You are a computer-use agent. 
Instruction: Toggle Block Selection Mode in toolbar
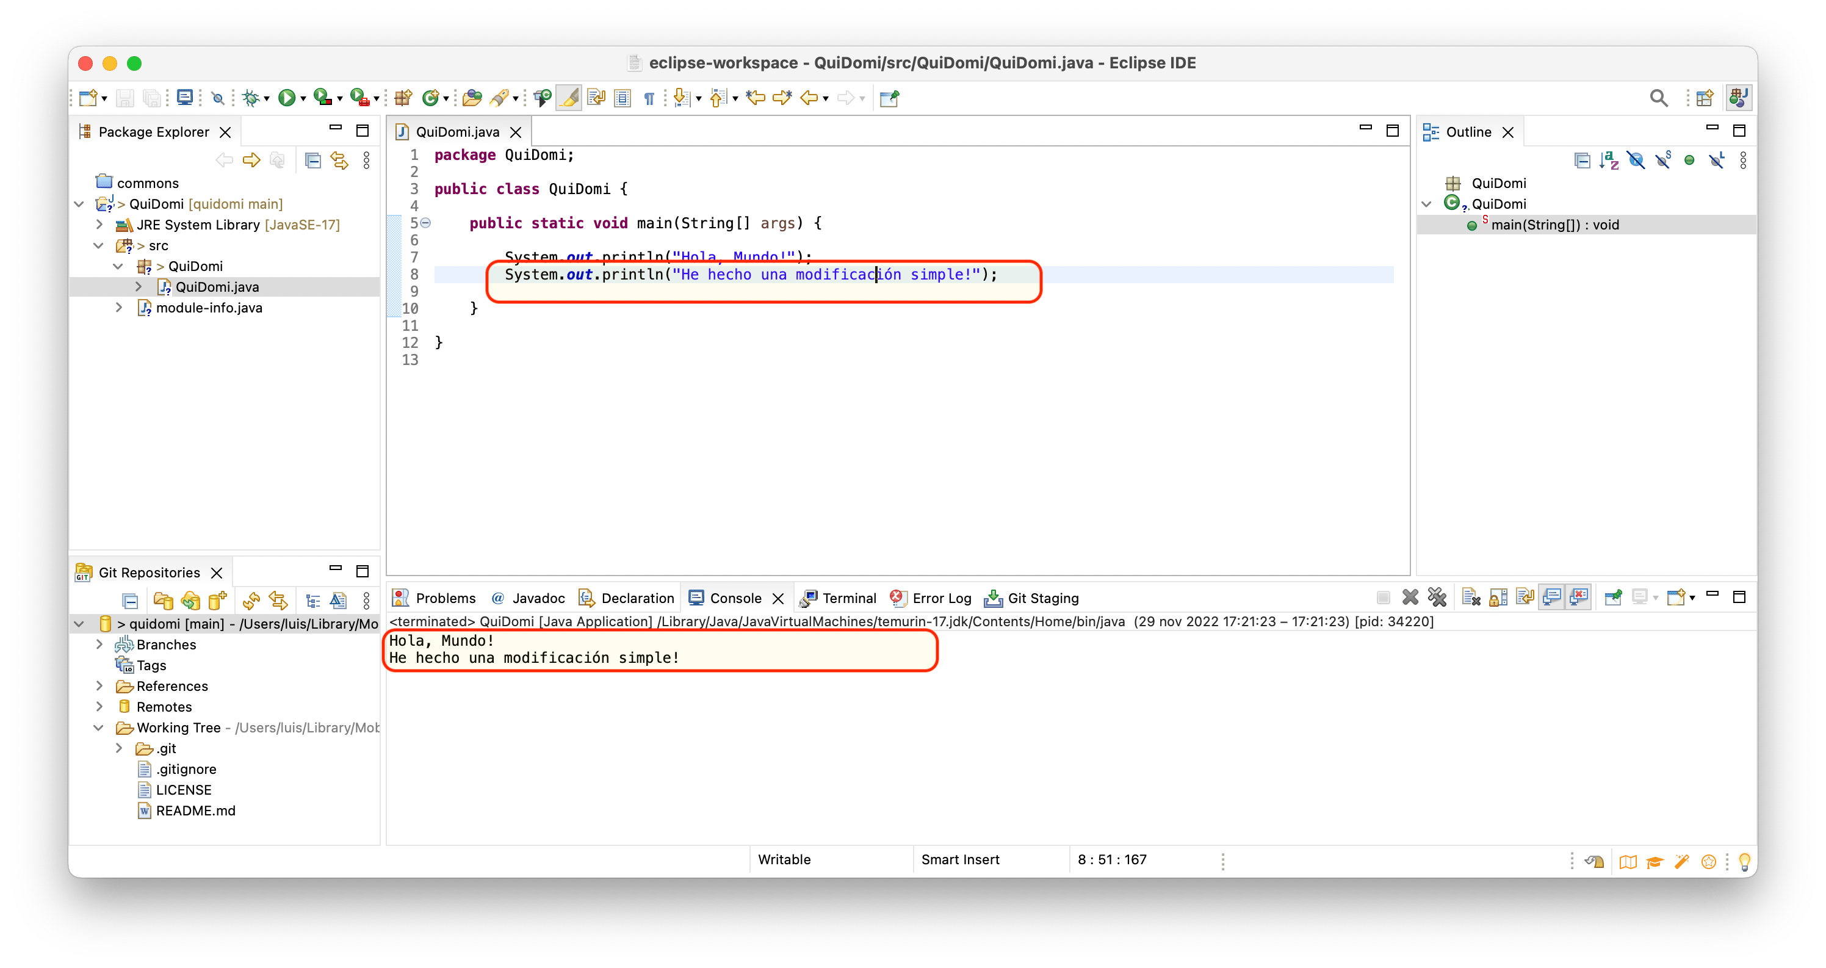pyautogui.click(x=622, y=98)
